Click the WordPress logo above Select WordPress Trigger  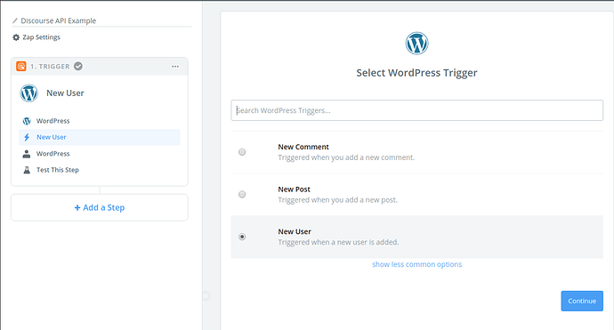tap(416, 43)
